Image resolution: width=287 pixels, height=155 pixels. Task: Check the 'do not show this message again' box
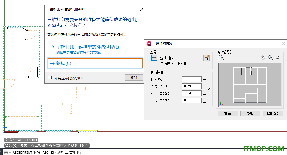pyautogui.click(x=50, y=78)
